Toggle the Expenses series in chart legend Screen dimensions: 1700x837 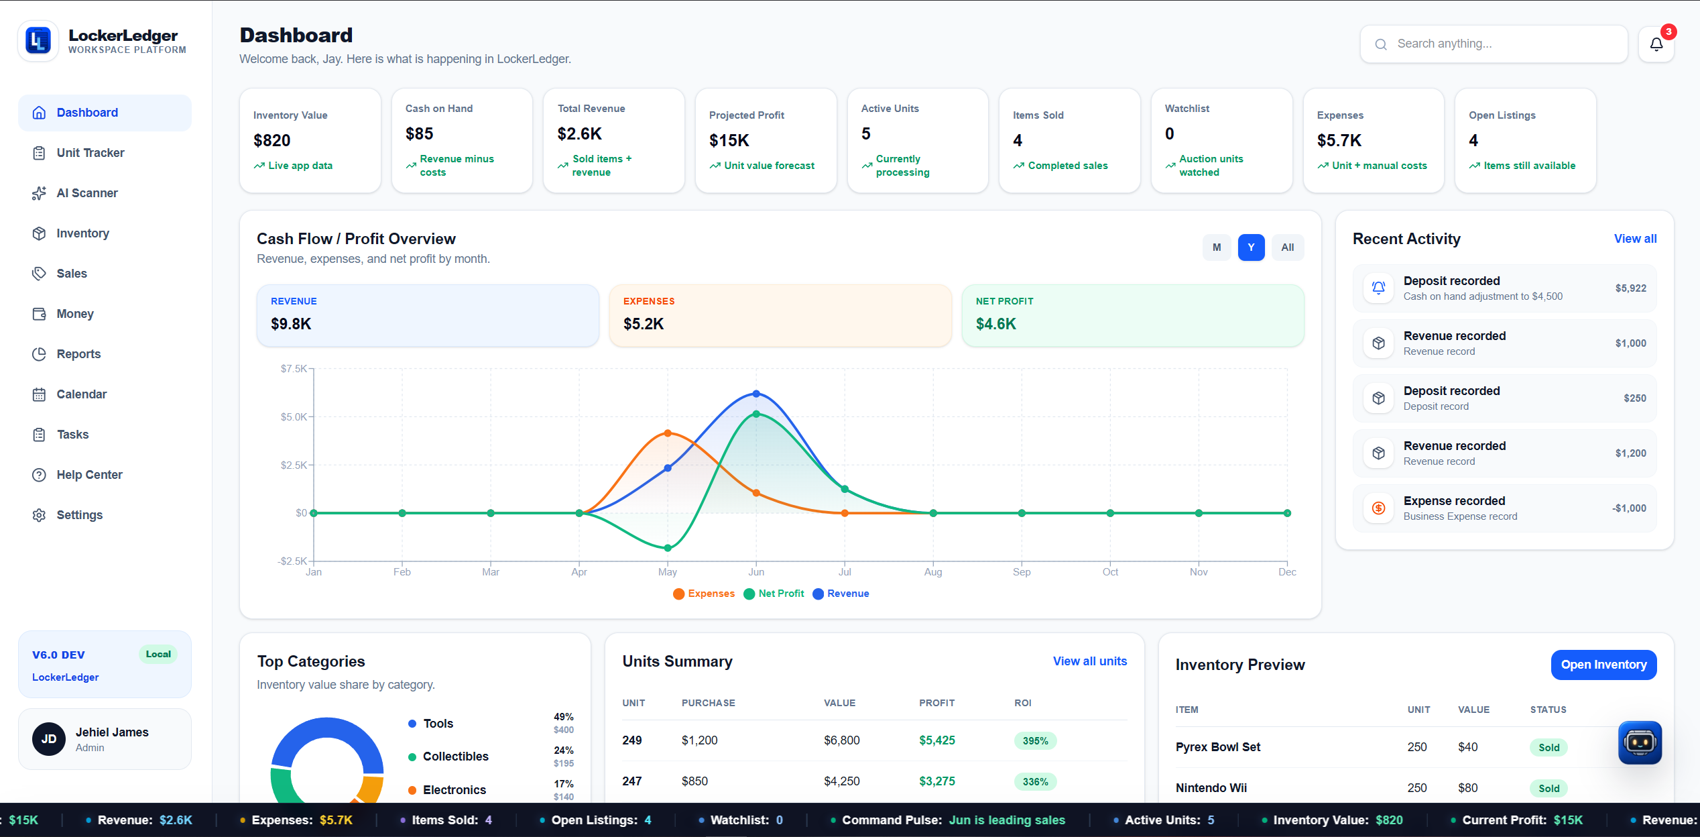pos(704,594)
